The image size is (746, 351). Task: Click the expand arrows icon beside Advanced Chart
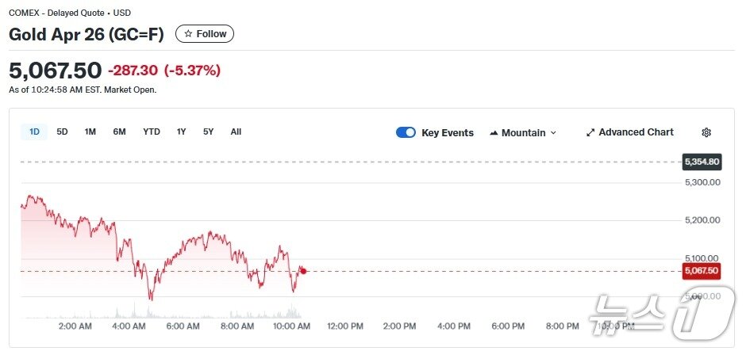pyautogui.click(x=590, y=132)
